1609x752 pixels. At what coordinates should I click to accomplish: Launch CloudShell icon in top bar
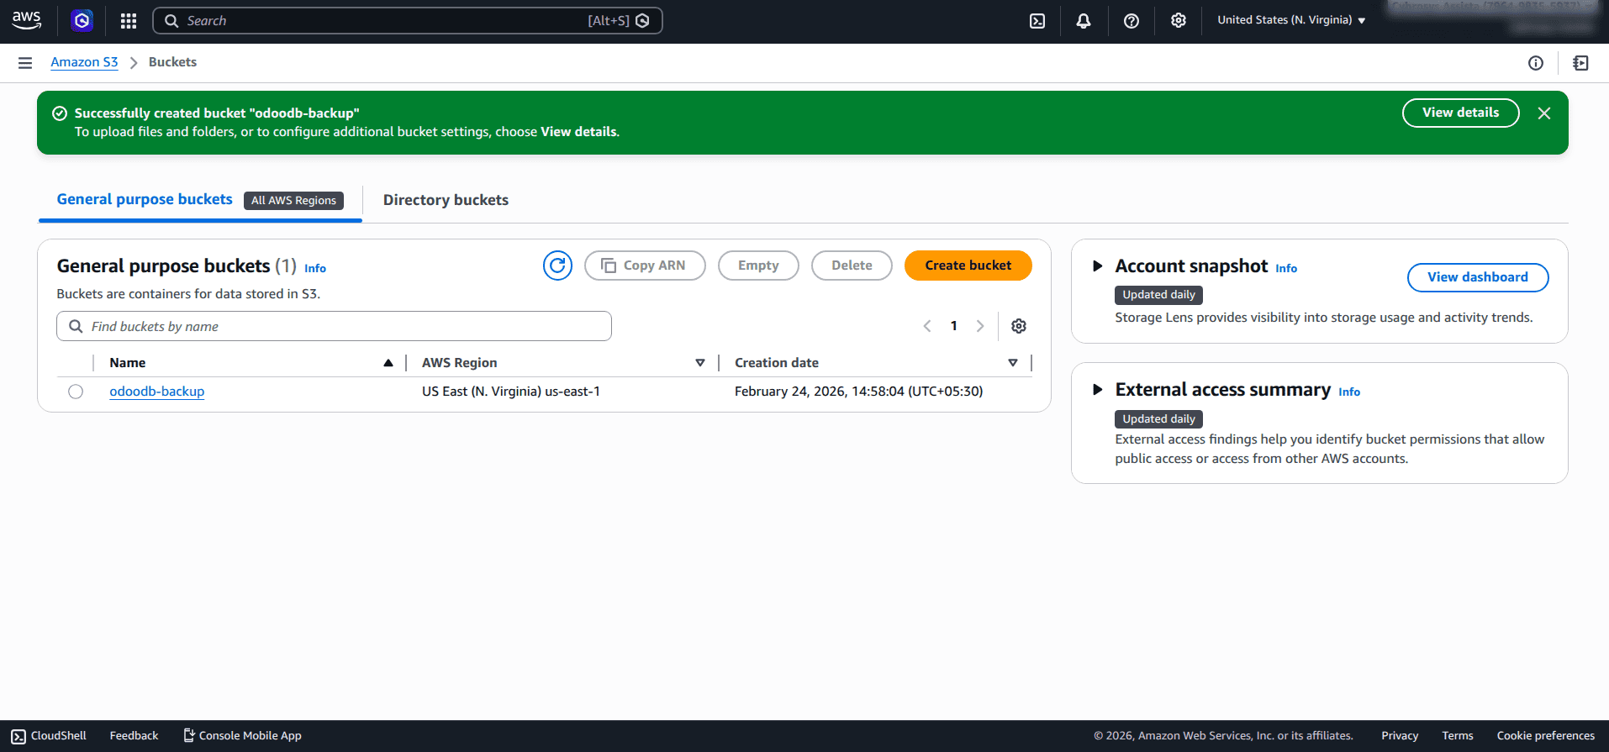tap(1037, 21)
